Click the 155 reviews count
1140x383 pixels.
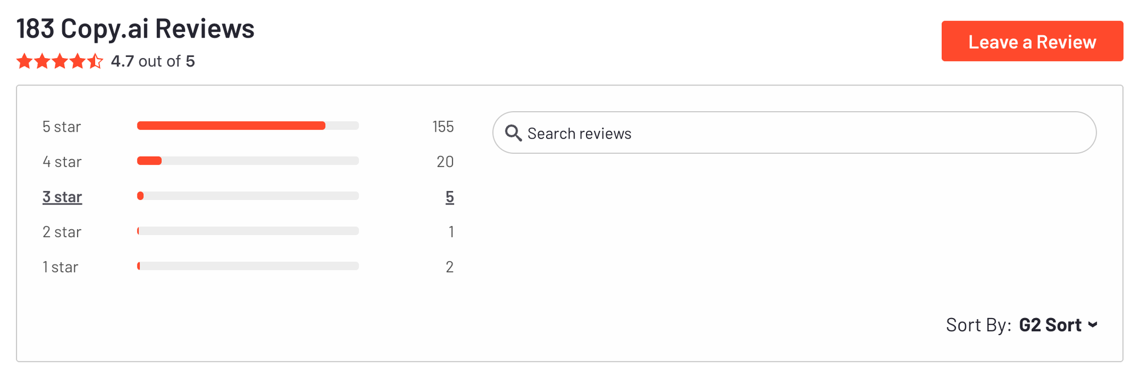[443, 127]
